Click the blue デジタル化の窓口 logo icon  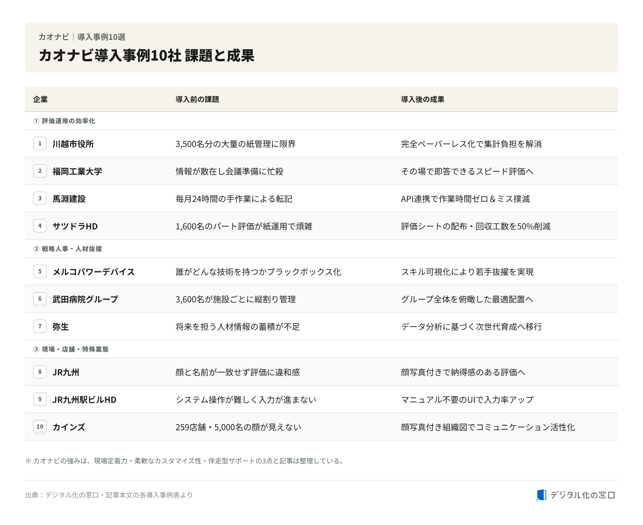[541, 495]
